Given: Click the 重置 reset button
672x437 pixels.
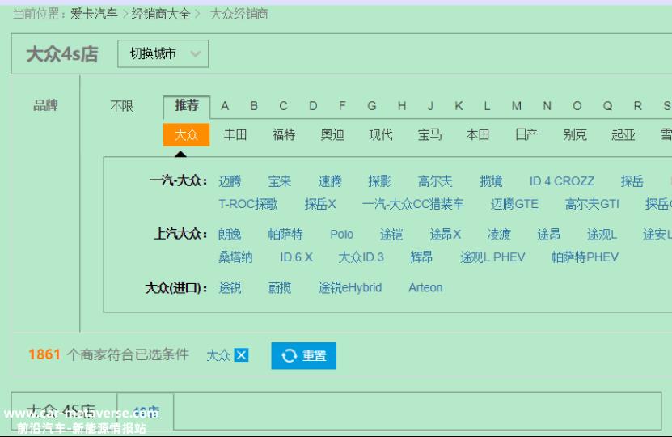Looking at the screenshot, I should [x=303, y=355].
